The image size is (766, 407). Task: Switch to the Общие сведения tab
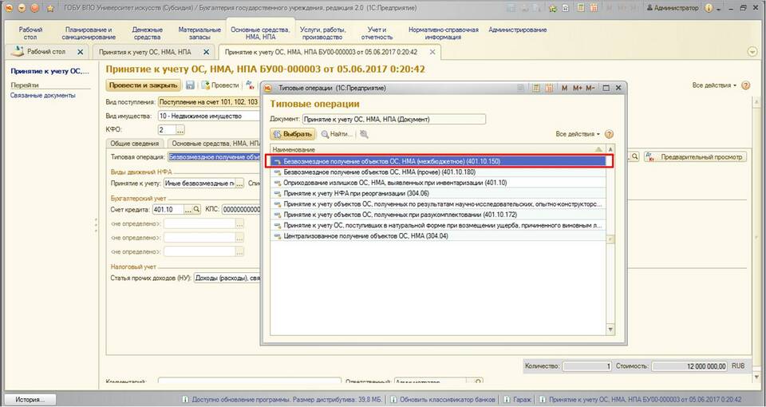(134, 144)
